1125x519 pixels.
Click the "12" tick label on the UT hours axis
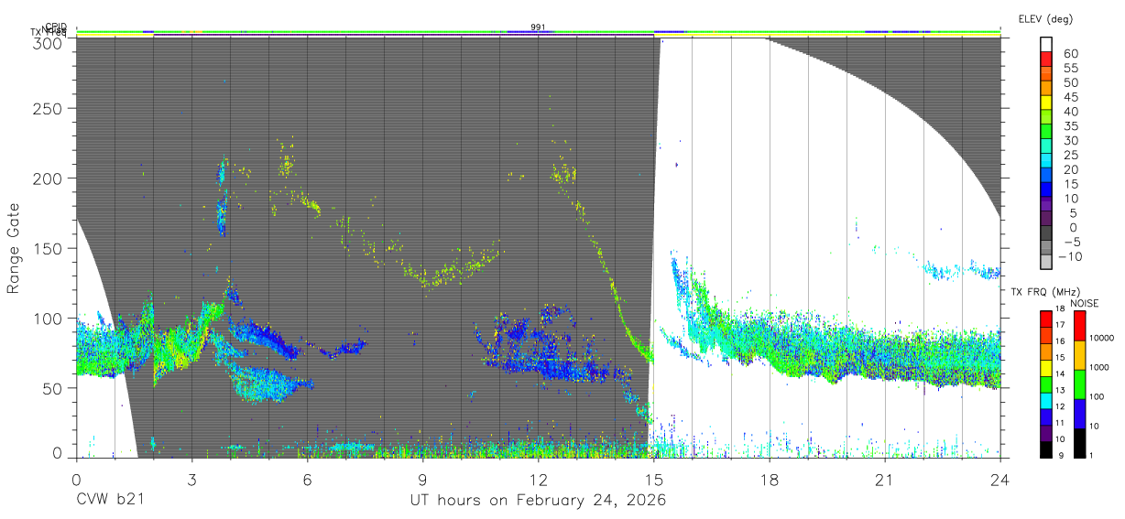coord(539,479)
